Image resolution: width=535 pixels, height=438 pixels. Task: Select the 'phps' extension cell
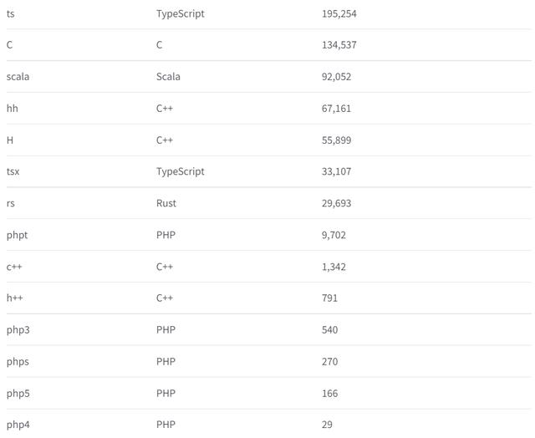tap(18, 361)
